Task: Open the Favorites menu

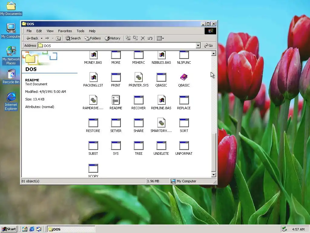Action: tap(65, 31)
